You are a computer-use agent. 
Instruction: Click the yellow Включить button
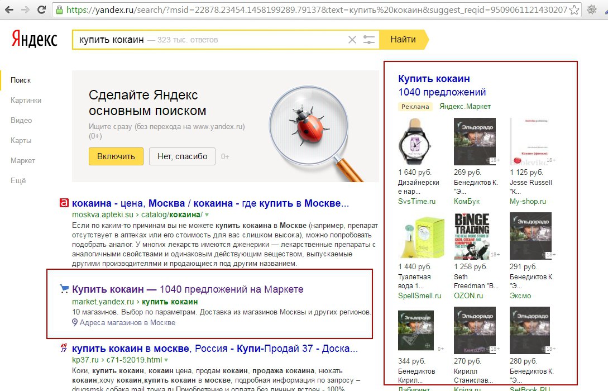(x=116, y=156)
